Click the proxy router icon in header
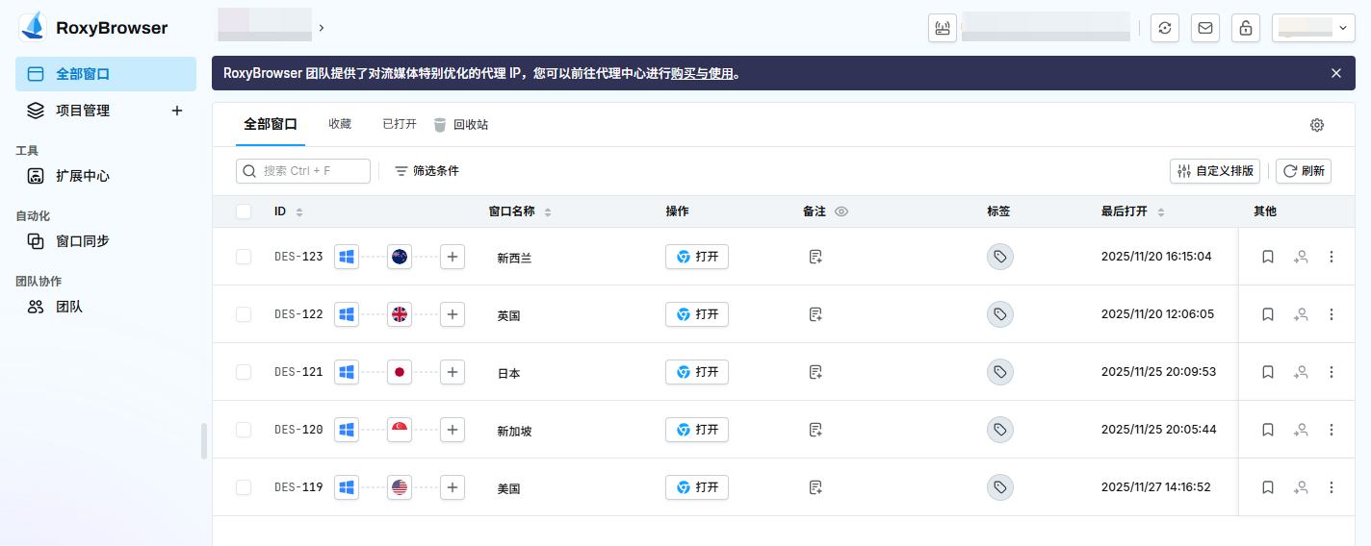This screenshot has width=1371, height=546. pyautogui.click(x=943, y=28)
